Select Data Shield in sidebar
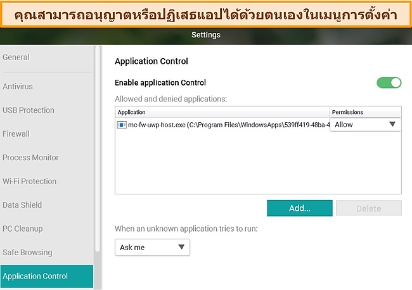 pos(22,205)
